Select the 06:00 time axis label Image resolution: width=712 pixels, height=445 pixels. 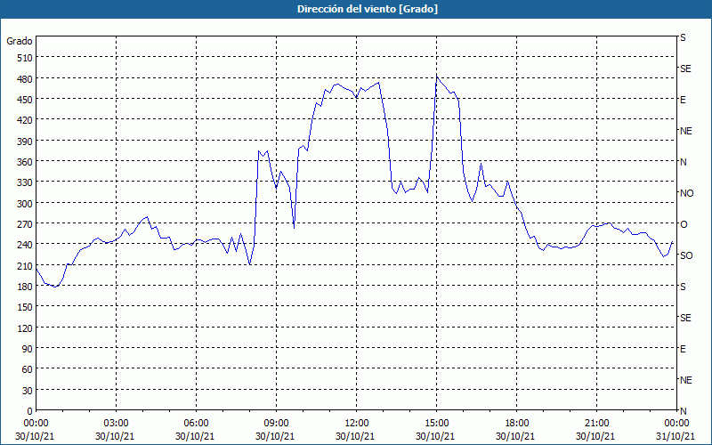196,424
